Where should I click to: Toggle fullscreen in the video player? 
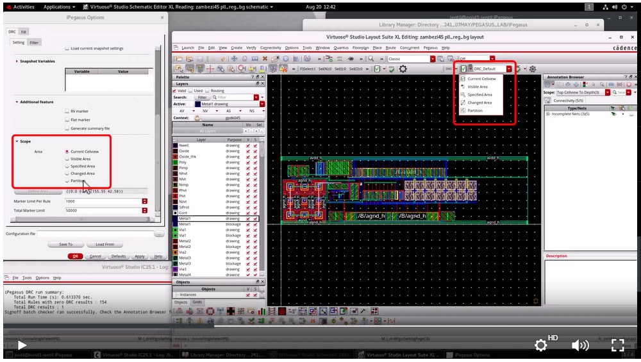pos(617,345)
